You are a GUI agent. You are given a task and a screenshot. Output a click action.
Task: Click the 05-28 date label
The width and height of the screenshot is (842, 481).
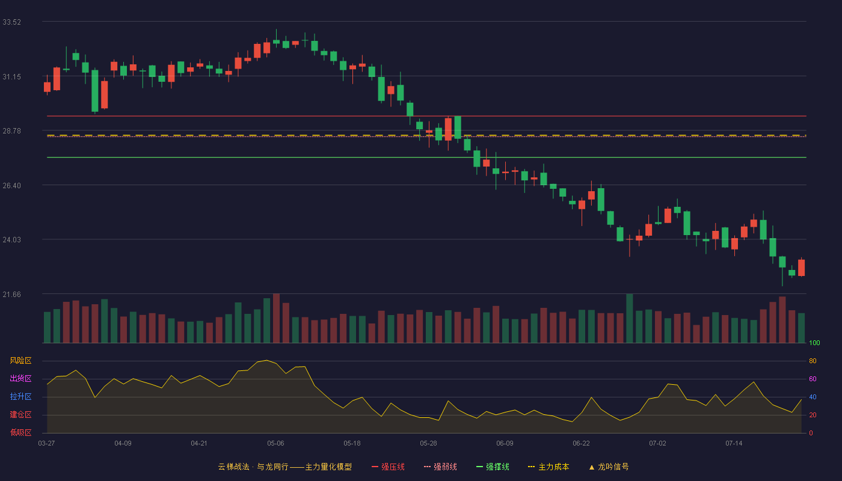point(428,443)
